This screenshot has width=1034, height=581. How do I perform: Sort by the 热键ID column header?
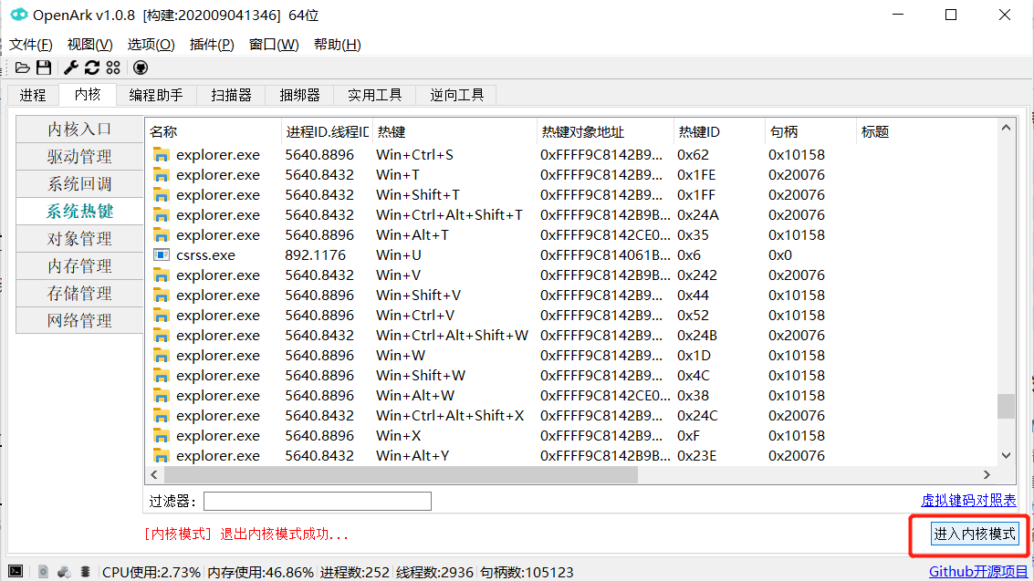tap(719, 131)
